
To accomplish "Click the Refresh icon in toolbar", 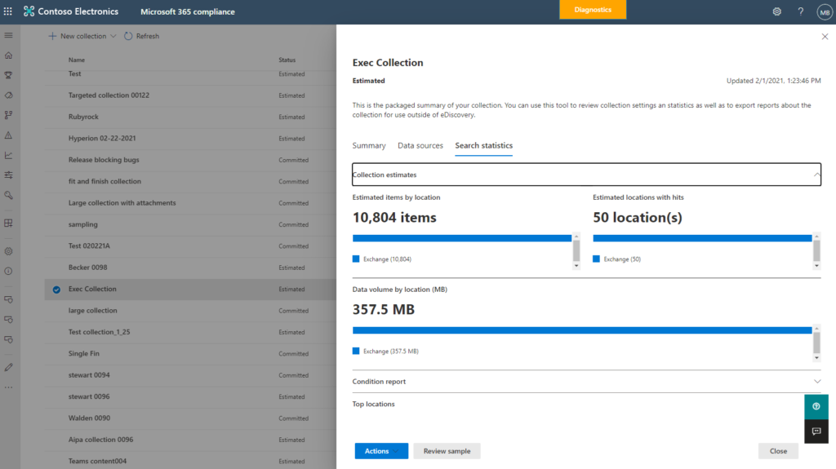I will point(128,36).
